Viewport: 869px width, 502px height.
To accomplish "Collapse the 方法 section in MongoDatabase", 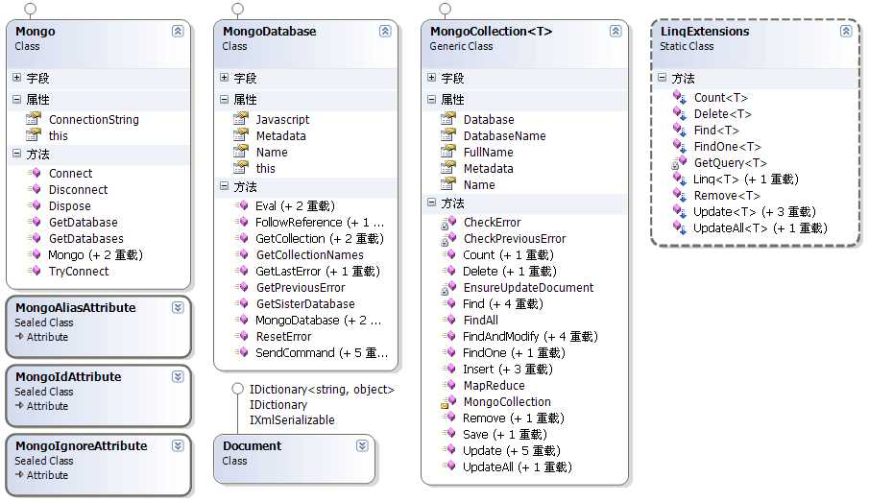I will (x=224, y=186).
